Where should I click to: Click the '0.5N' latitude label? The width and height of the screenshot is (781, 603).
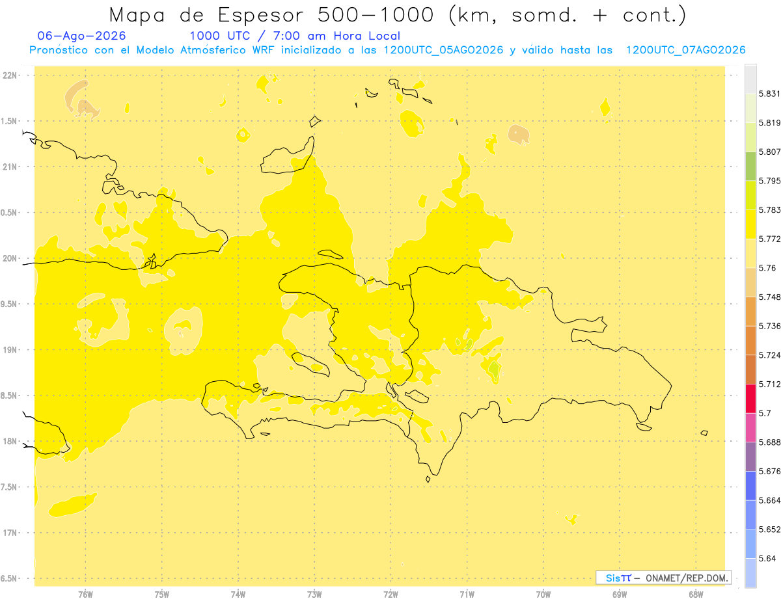pos(10,213)
